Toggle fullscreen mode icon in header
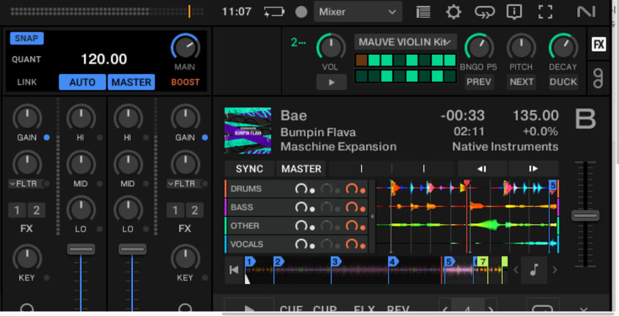 pyautogui.click(x=545, y=11)
